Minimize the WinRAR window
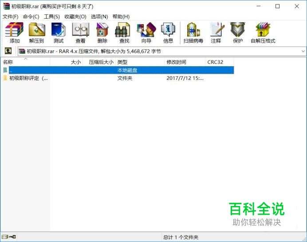Viewport: 307px width, 242px height. [259, 6]
